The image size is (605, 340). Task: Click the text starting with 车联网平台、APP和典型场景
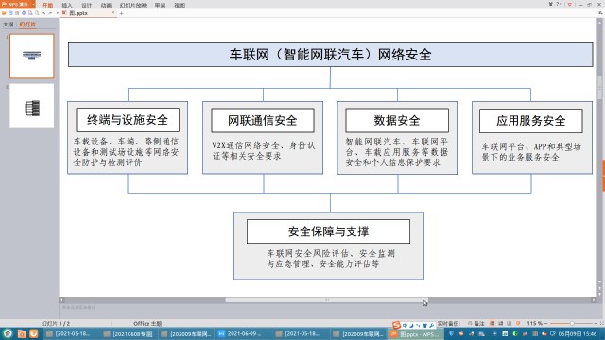click(531, 151)
